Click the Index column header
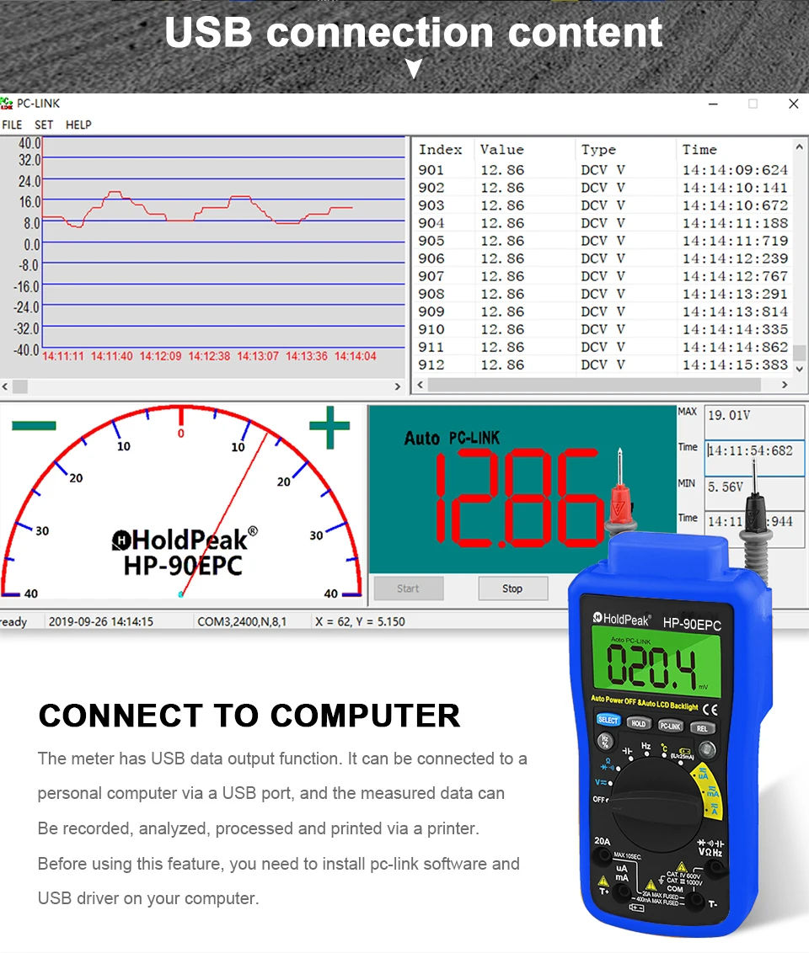The image size is (809, 953). (441, 150)
